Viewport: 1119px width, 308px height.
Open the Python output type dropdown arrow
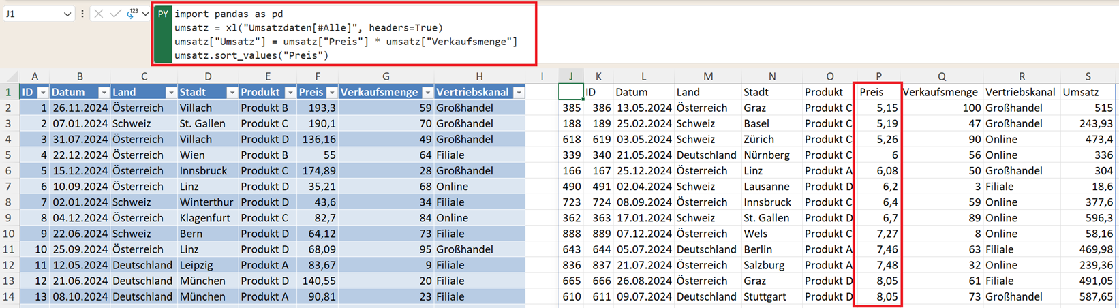tap(145, 14)
